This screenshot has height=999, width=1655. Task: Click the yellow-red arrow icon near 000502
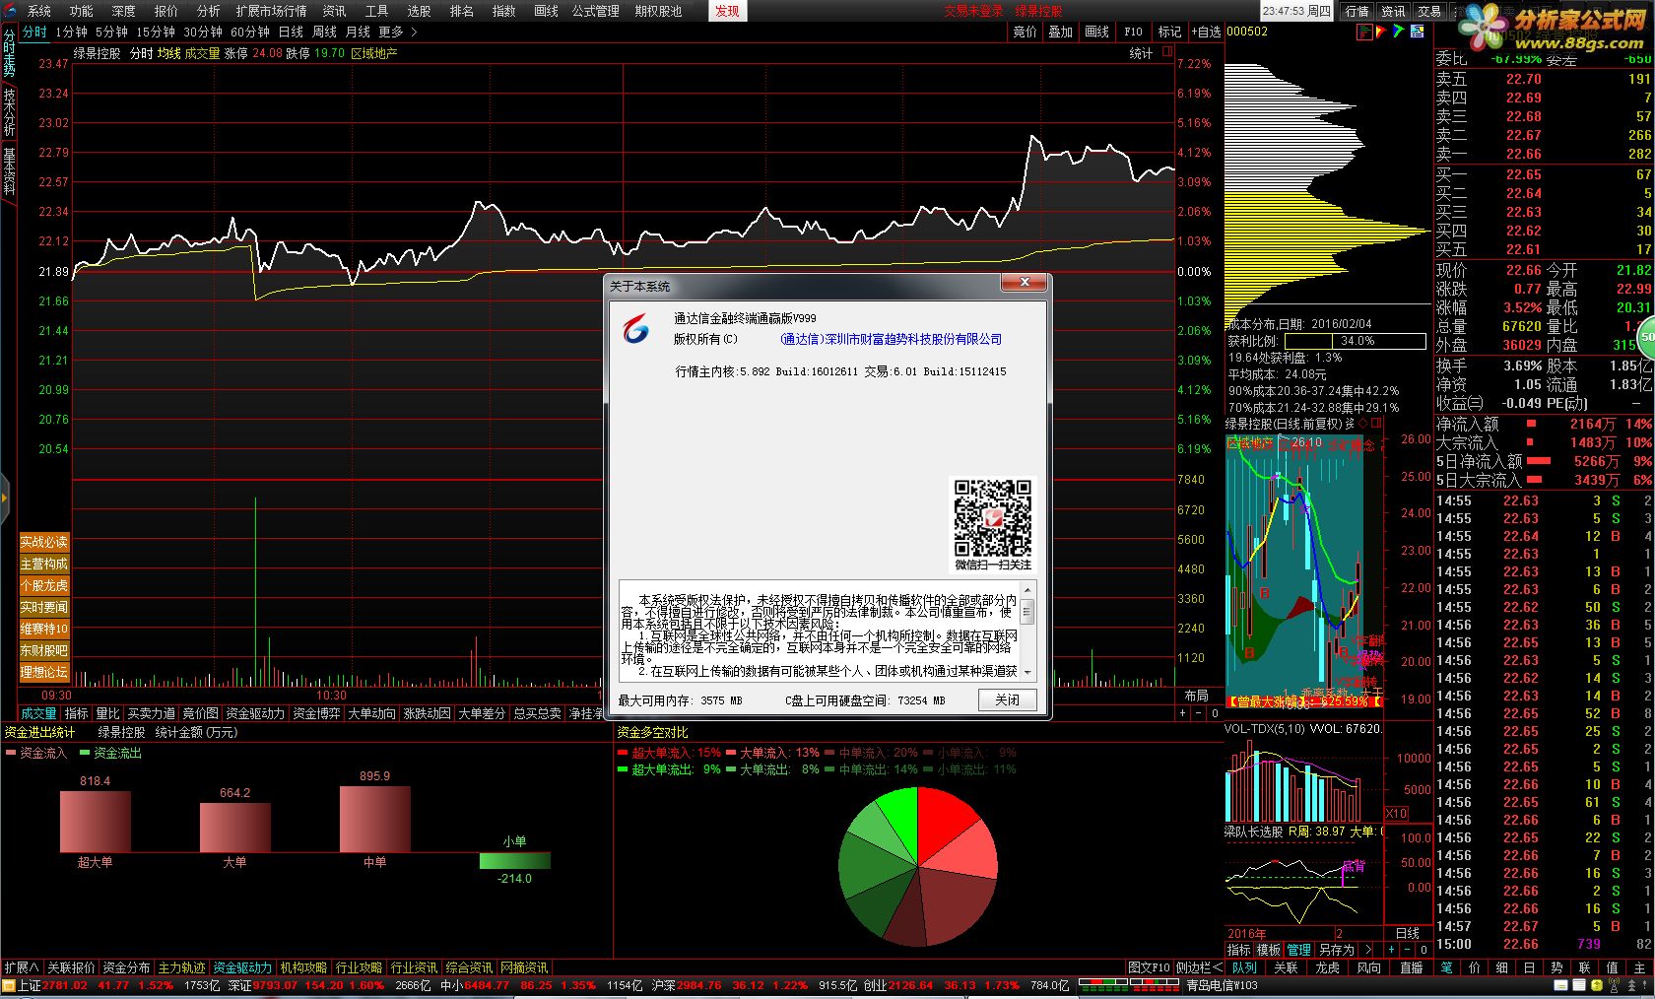[x=1382, y=32]
